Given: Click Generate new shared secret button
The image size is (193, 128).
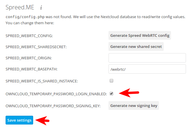Looking at the screenshot, I should point(136,46).
